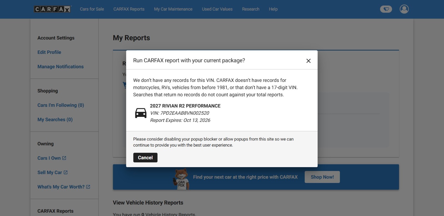Click the dialog title about running CARFAX report
Viewport: 444px width, 216px height.
189,61
